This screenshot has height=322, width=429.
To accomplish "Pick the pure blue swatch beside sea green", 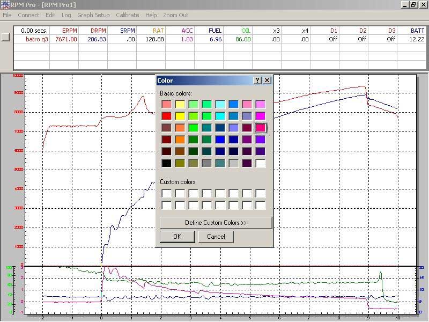I will (220, 140).
